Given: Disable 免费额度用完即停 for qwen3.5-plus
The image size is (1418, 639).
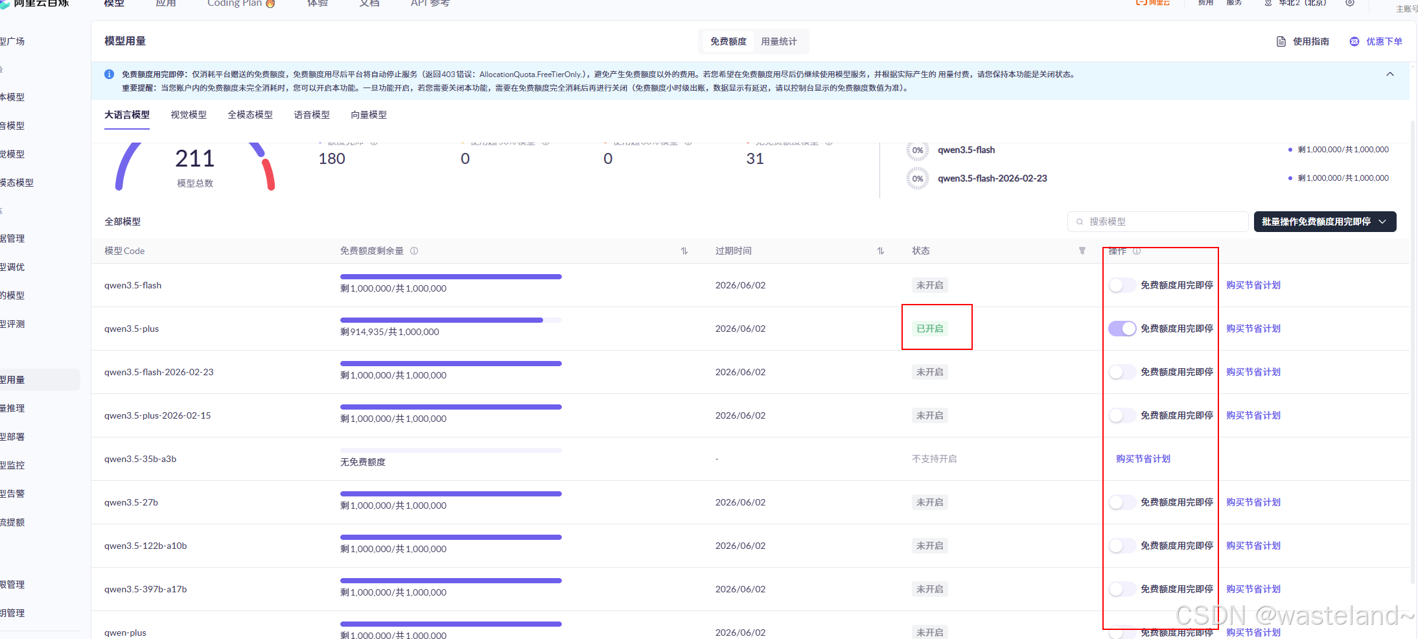Looking at the screenshot, I should [x=1122, y=329].
